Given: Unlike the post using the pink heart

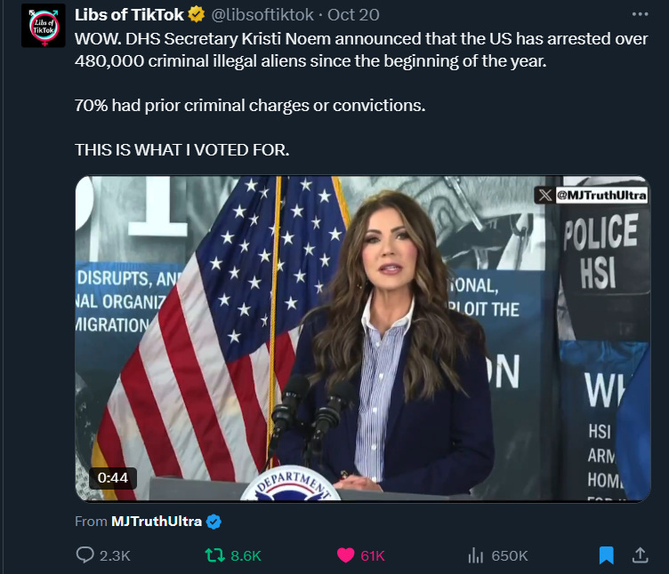Looking at the screenshot, I should pyautogui.click(x=345, y=554).
